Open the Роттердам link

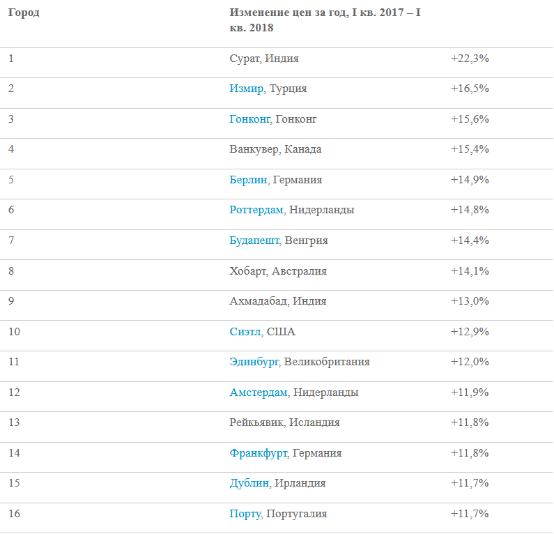click(256, 210)
